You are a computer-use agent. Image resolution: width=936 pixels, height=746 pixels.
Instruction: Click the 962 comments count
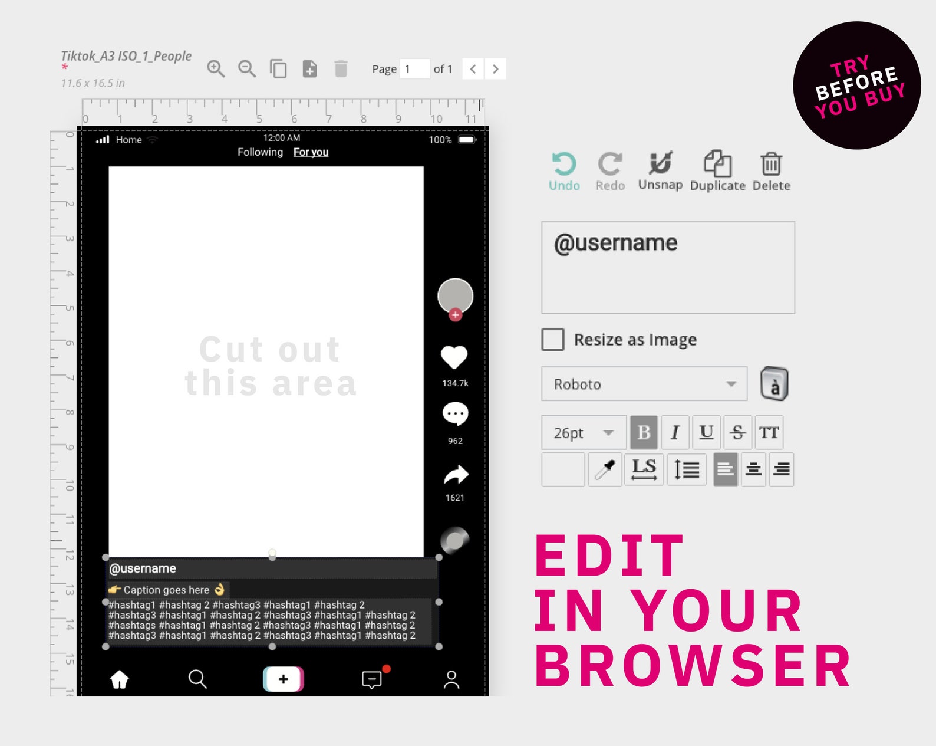455,441
